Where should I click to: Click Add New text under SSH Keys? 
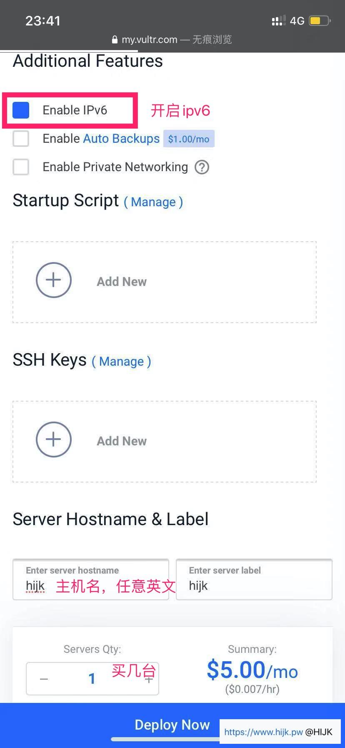pos(122,441)
